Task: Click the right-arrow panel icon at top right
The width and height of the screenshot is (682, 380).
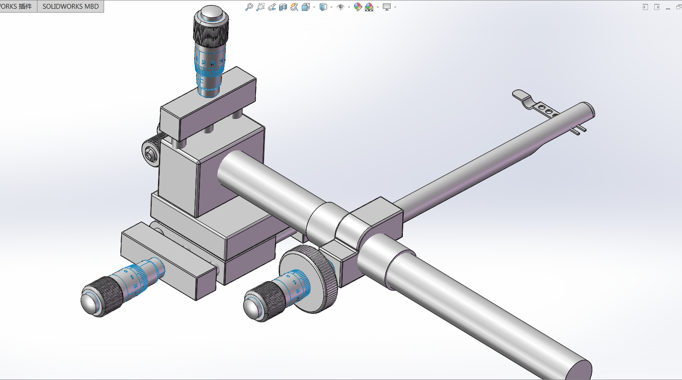Action: 657,7
